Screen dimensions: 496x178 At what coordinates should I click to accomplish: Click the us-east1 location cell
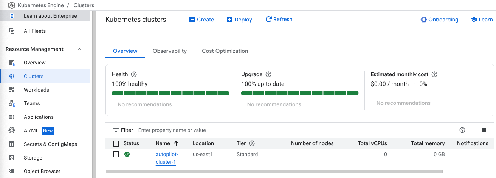(x=203, y=154)
